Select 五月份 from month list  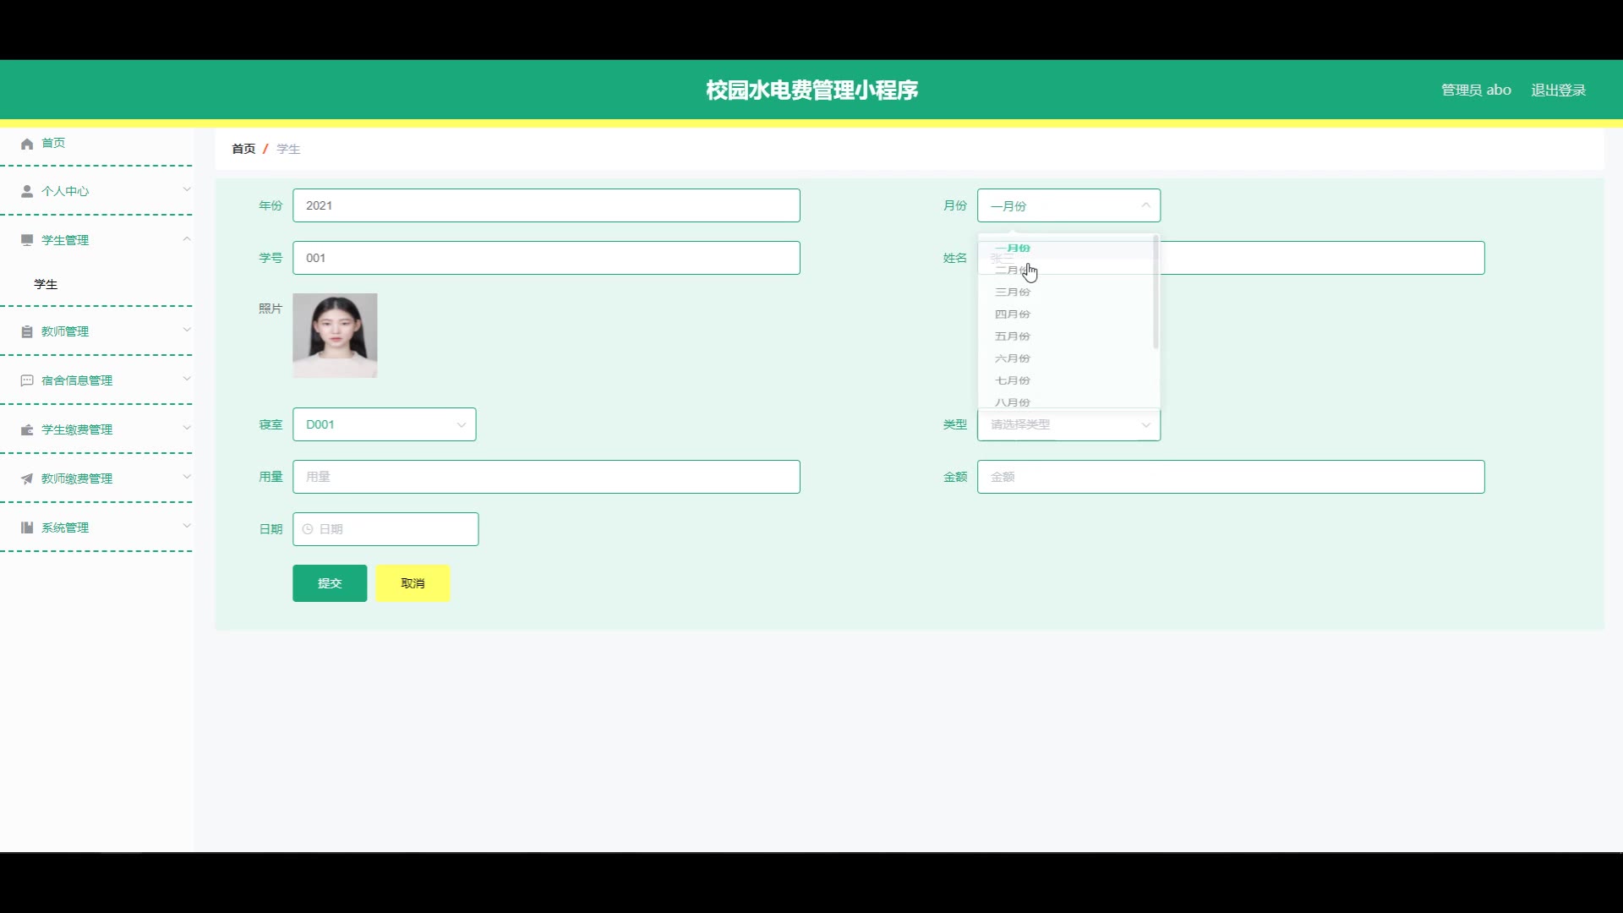coord(1012,336)
